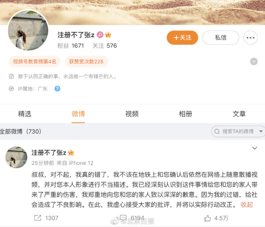Open the 相册 tab
The height and width of the screenshot is (227, 265).
click(x=186, y=114)
